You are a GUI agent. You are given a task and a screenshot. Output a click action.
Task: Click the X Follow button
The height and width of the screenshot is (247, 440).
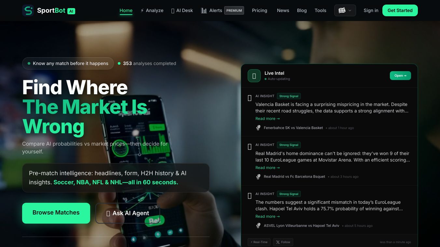pyautogui.click(x=283, y=242)
